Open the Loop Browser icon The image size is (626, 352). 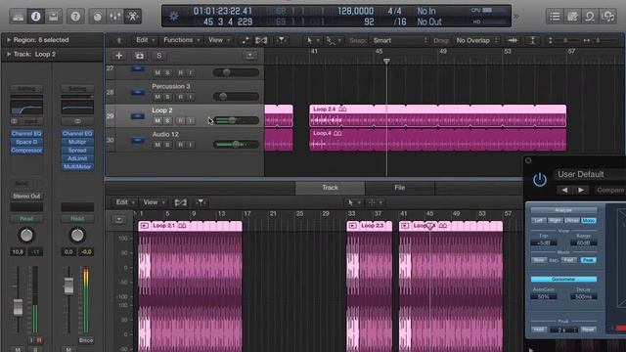pyautogui.click(x=590, y=17)
